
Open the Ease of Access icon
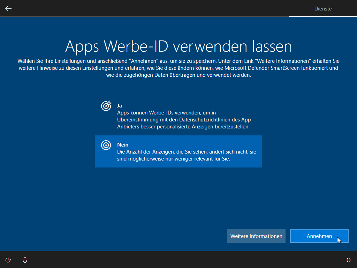pos(8,260)
